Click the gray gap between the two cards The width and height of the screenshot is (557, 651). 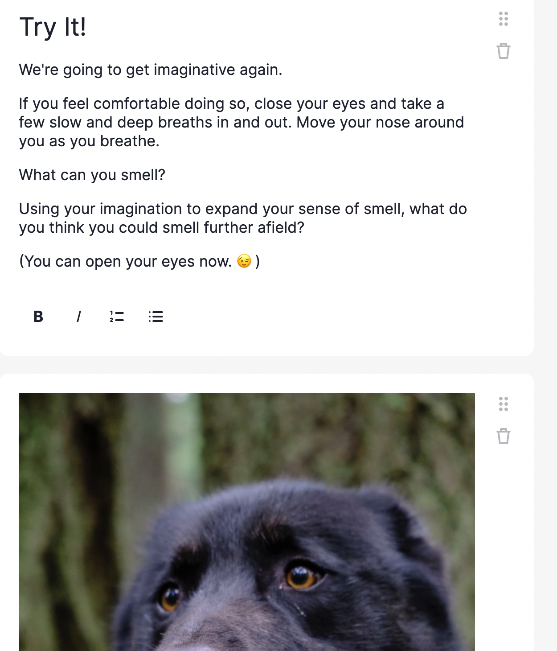coord(266,365)
